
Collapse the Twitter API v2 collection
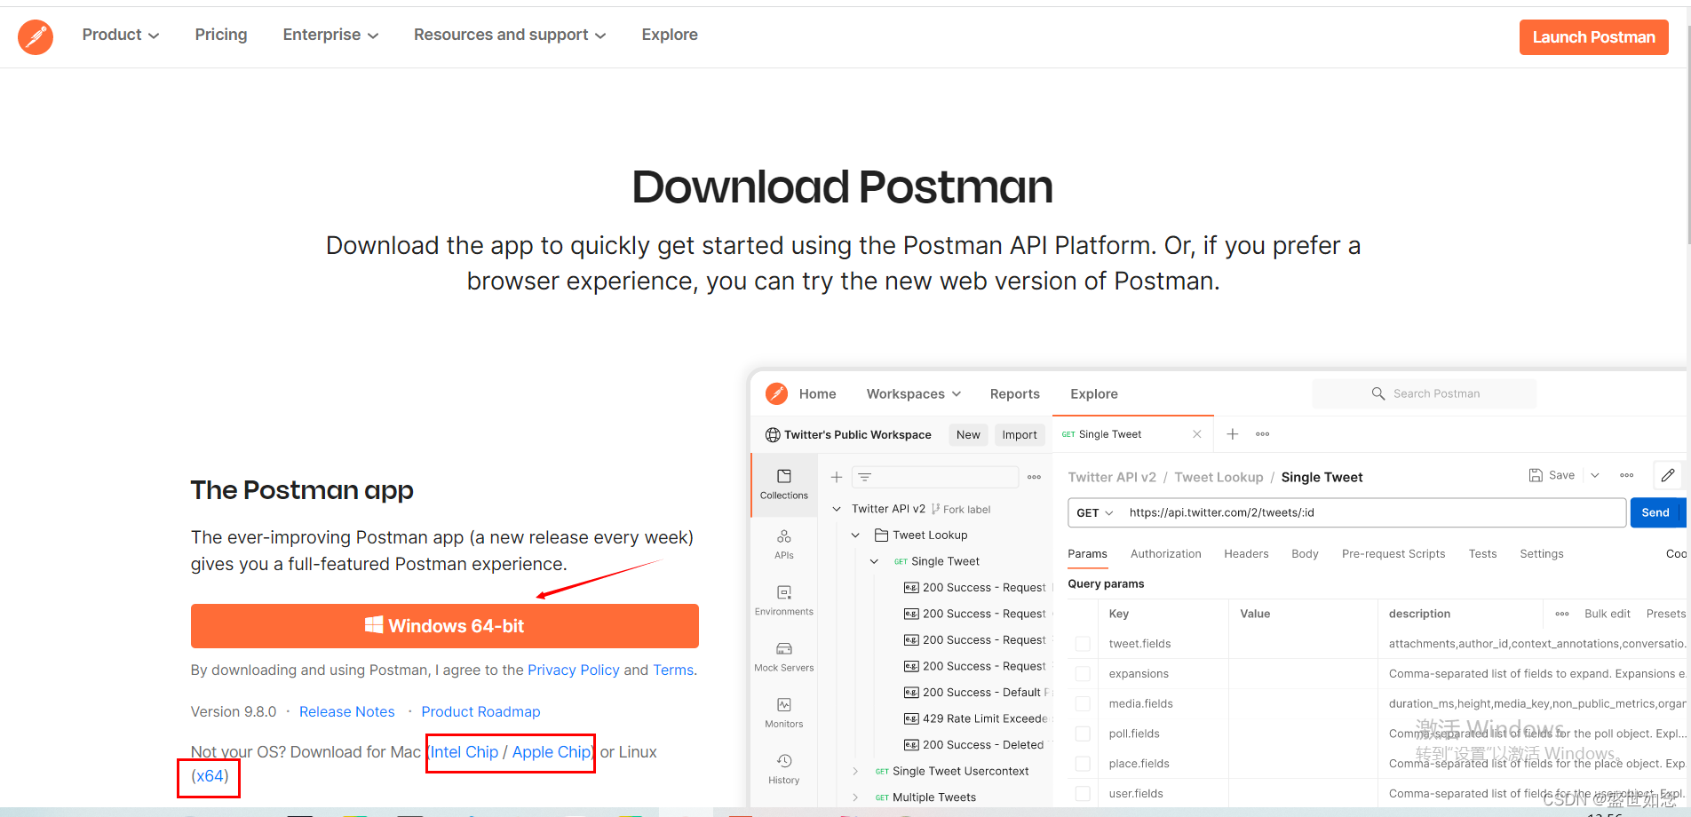837,509
